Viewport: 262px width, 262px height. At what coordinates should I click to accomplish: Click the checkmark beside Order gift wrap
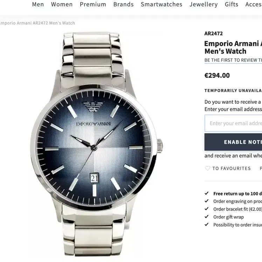pyautogui.click(x=207, y=217)
